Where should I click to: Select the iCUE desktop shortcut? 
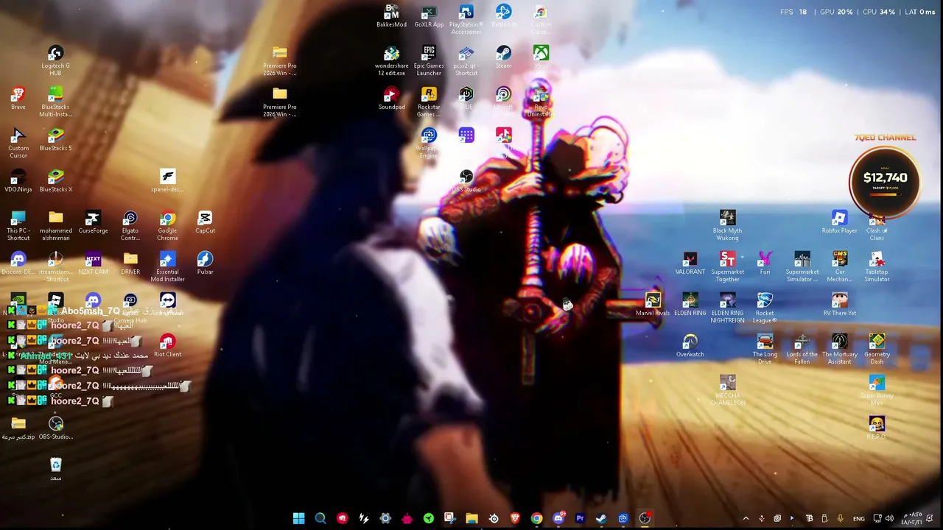(466, 99)
